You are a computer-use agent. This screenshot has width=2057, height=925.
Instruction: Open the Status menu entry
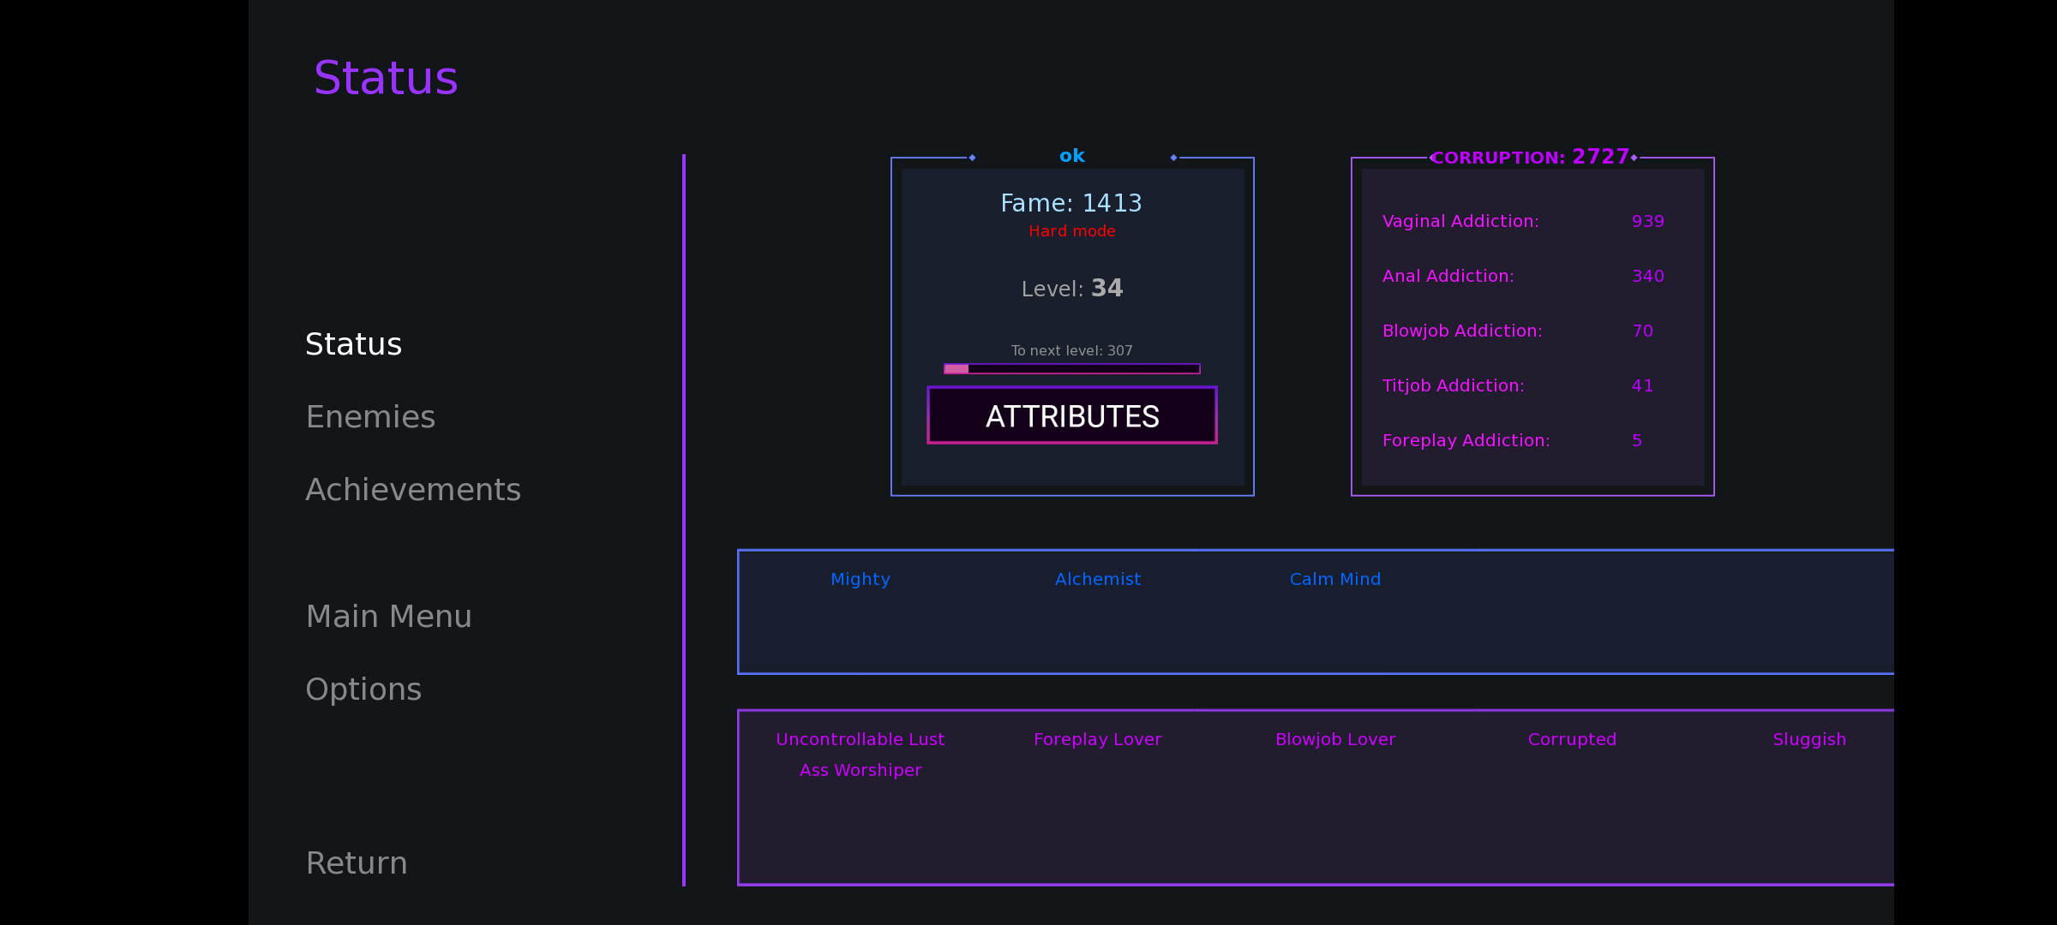click(353, 344)
